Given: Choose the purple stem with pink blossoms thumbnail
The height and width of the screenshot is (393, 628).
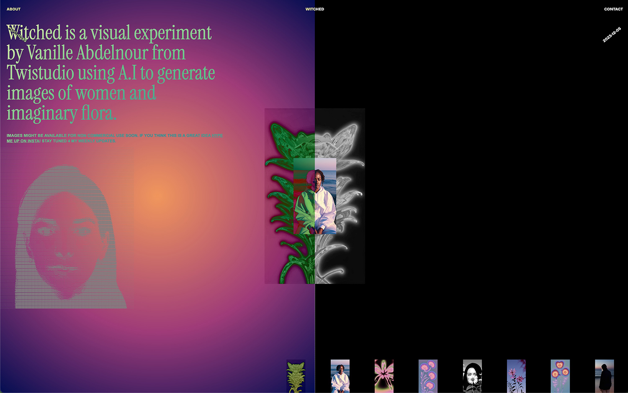Looking at the screenshot, I should click(428, 376).
